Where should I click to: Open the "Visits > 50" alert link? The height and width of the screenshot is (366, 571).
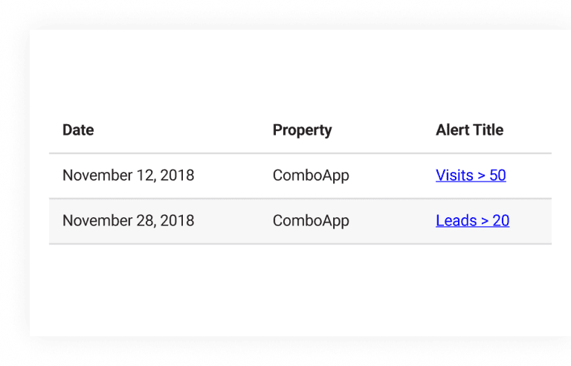click(x=471, y=176)
